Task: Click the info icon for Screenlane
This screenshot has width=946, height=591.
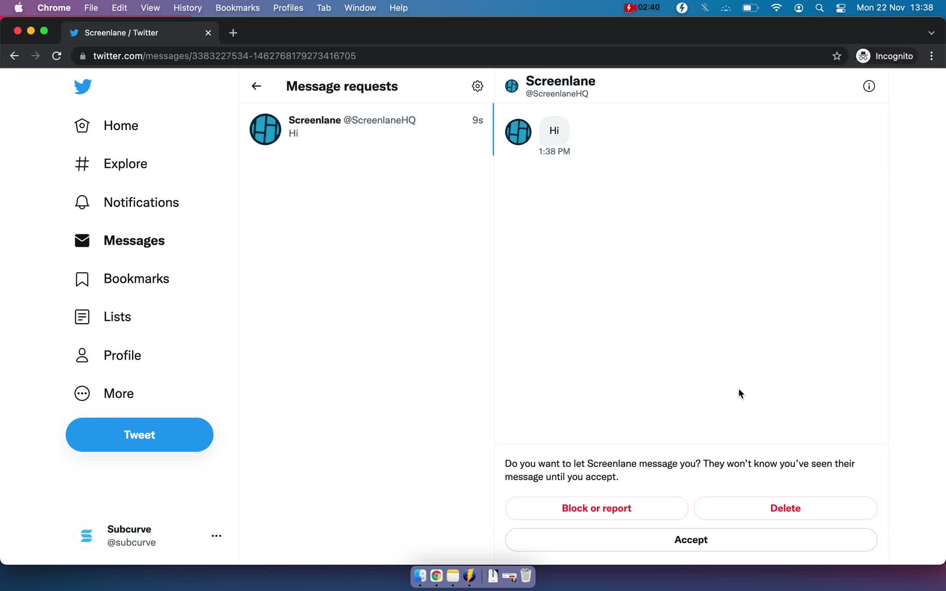Action: pos(869,86)
